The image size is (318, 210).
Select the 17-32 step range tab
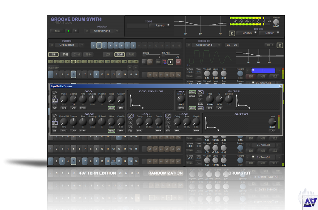tap(65, 55)
